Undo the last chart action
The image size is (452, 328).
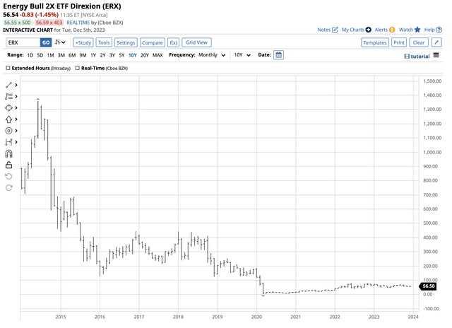8,176
